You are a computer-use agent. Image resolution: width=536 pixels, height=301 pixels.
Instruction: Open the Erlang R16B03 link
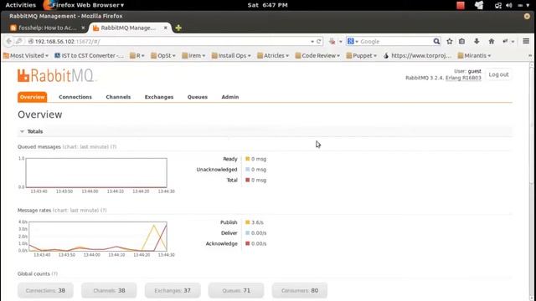tap(463, 78)
